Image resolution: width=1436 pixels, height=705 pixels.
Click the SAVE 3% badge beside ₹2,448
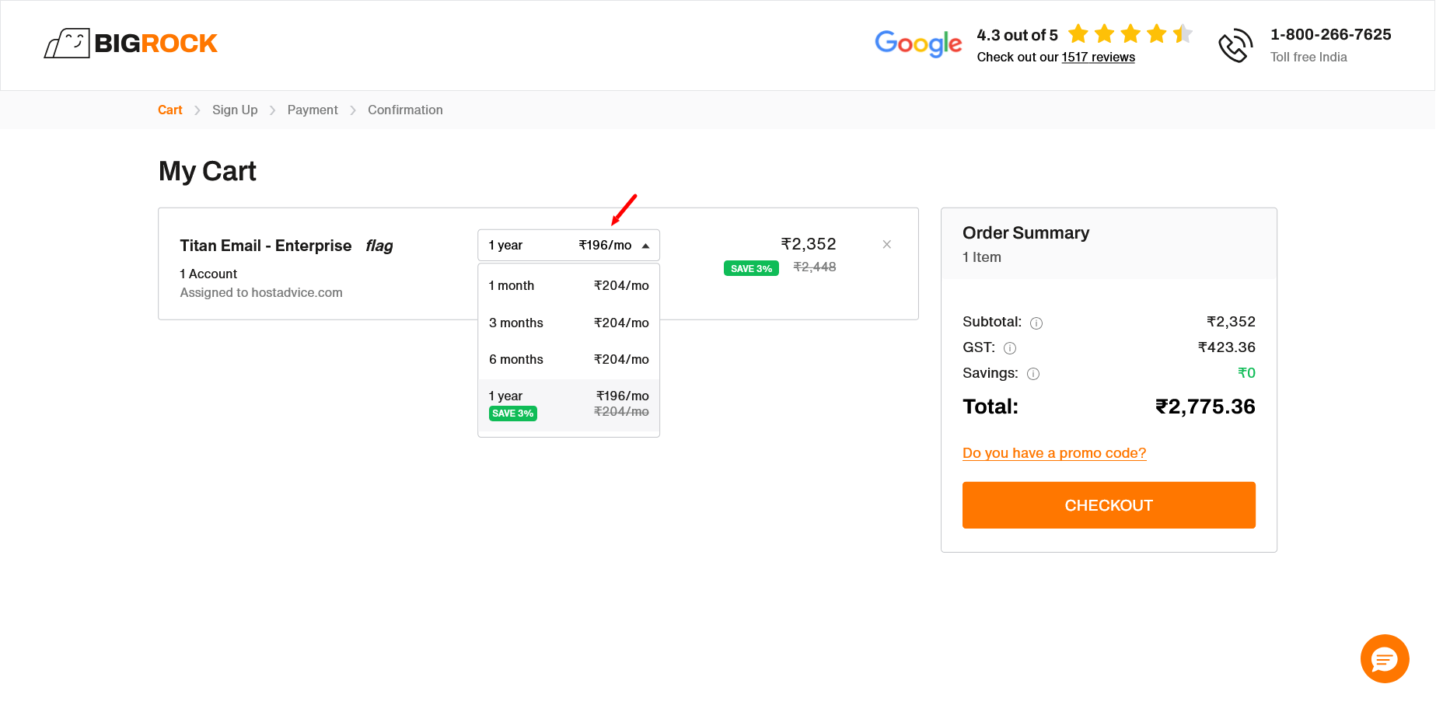point(751,268)
